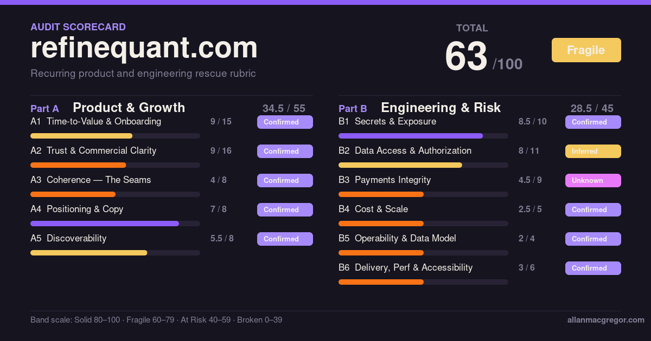This screenshot has height=341, width=651.
Task: Click the rescue rubric subtitle
Action: tap(143, 73)
